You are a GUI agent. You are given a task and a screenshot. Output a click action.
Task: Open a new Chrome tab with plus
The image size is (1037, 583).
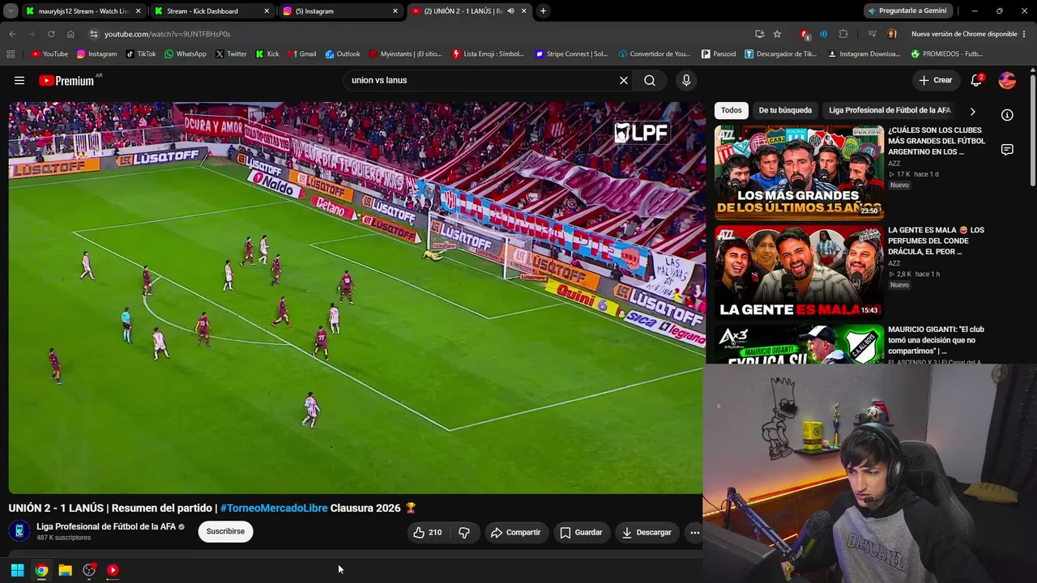point(543,11)
